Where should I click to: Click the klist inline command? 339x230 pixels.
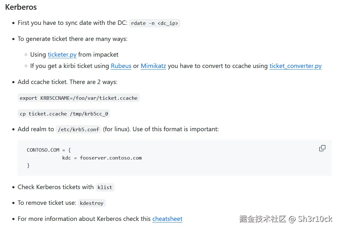point(105,187)
